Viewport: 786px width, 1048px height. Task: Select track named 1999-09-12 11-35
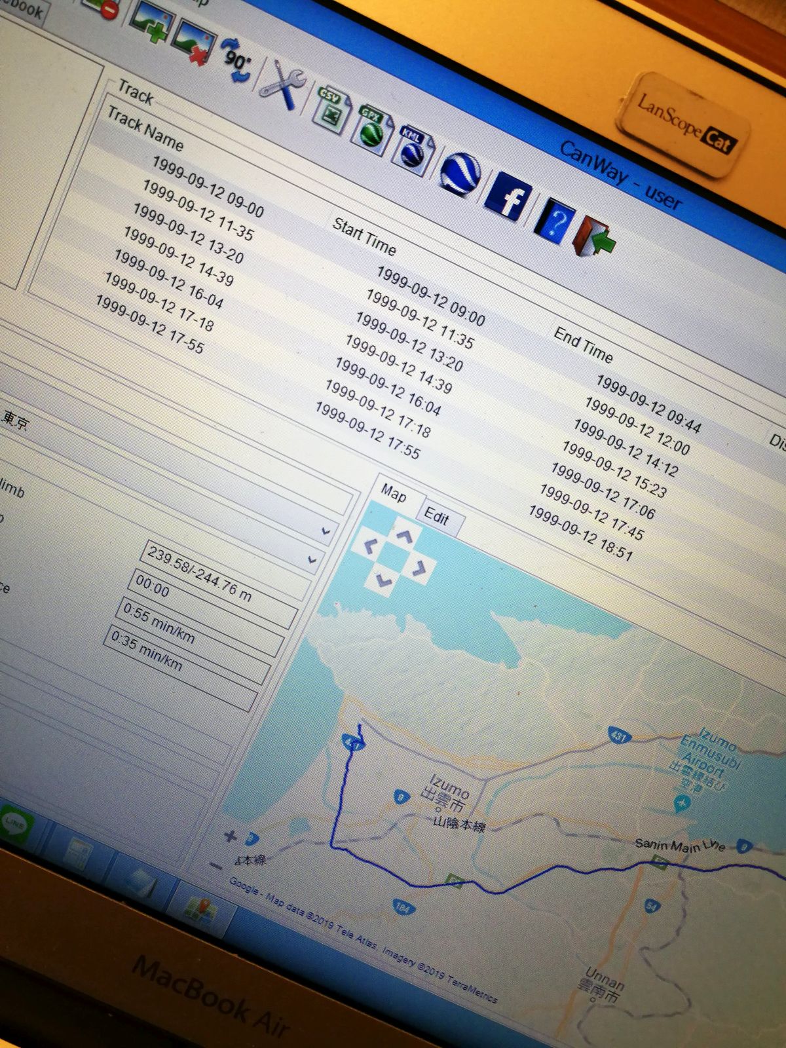coord(198,211)
